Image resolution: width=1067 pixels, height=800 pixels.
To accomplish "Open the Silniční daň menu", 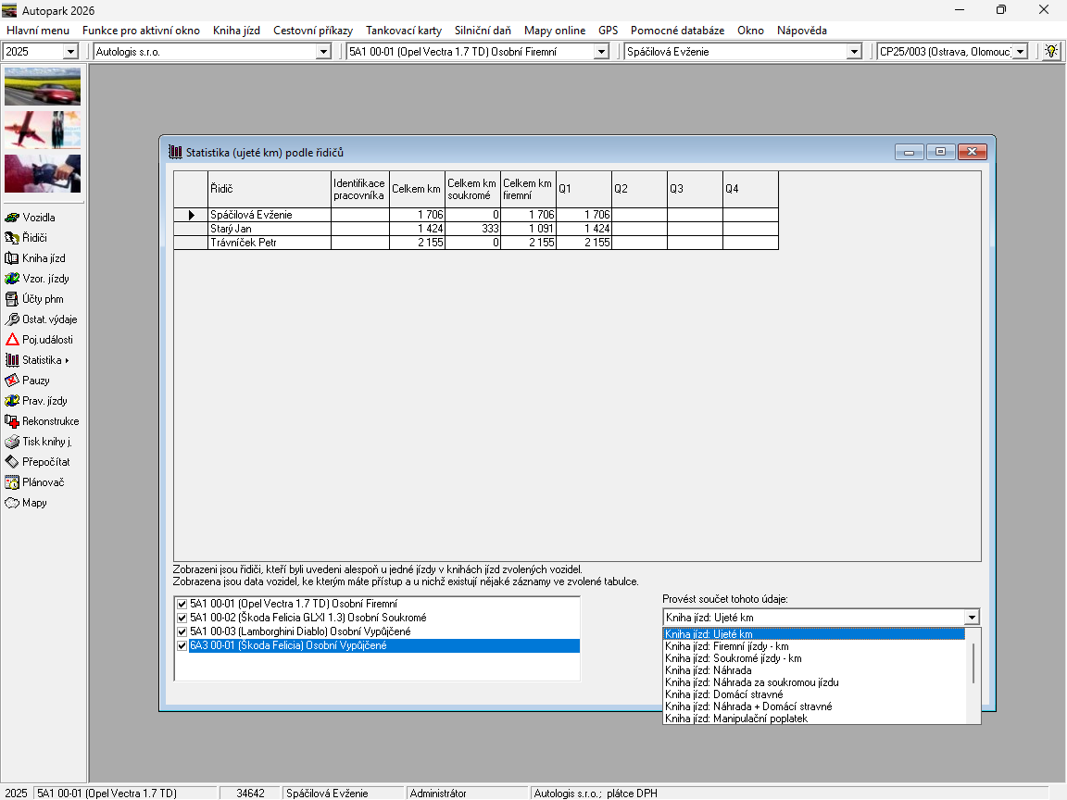I will (483, 31).
